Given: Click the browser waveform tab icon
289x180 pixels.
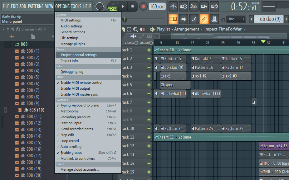Looking at the screenshot, I should (x=12, y=37).
